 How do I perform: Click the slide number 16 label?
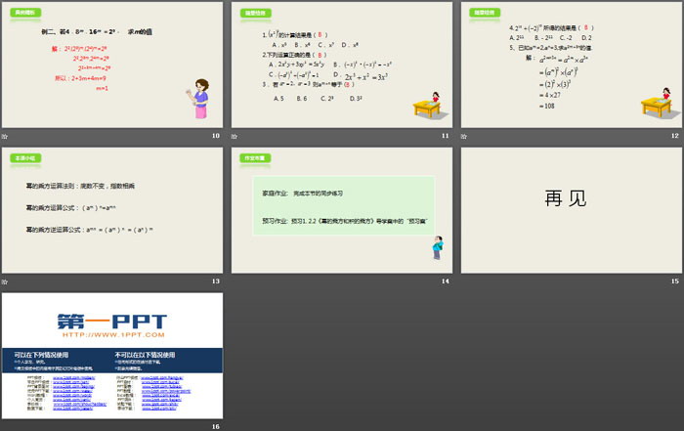point(216,427)
